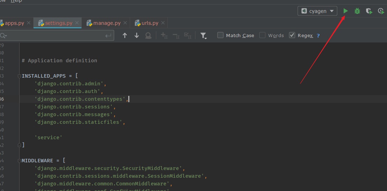387x191 pixels.
Task: Click the 'service' app entry
Action: pyautogui.click(x=48, y=137)
